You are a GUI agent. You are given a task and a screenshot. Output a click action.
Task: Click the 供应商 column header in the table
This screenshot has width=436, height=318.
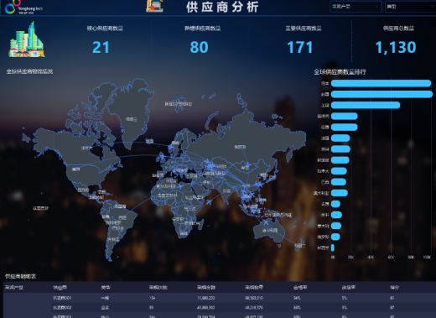[x=60, y=288]
